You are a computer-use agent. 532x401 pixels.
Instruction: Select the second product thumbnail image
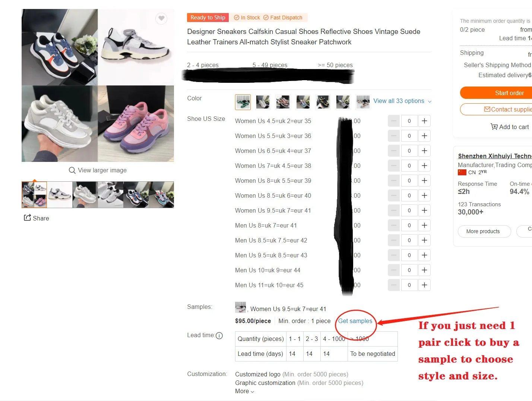(x=60, y=195)
